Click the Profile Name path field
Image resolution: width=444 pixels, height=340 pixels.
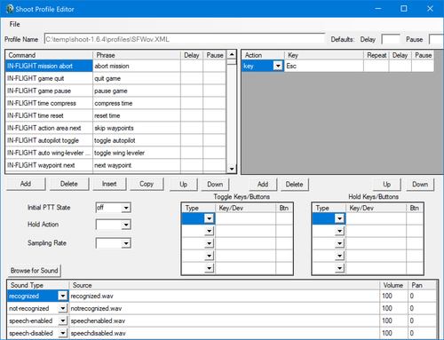coord(185,39)
